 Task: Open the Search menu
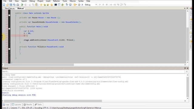(24, 1)
